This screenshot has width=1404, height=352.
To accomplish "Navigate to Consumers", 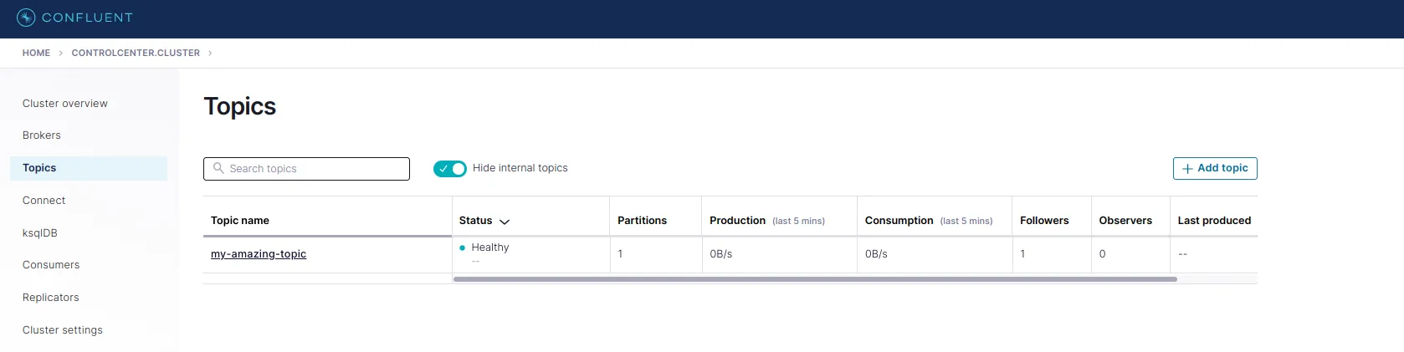I will click(51, 265).
